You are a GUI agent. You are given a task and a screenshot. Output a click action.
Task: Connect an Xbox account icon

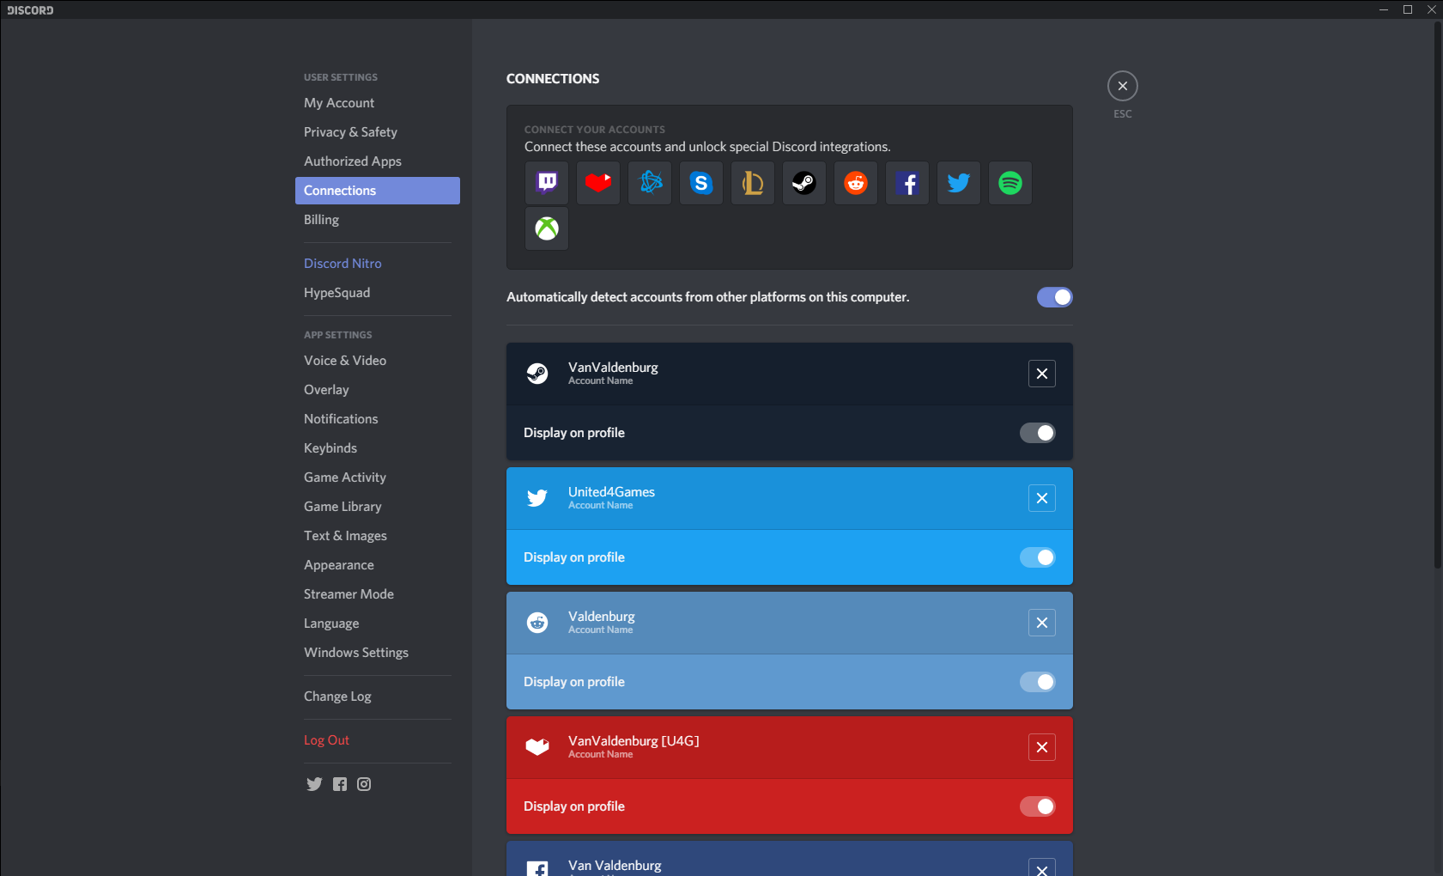point(547,228)
